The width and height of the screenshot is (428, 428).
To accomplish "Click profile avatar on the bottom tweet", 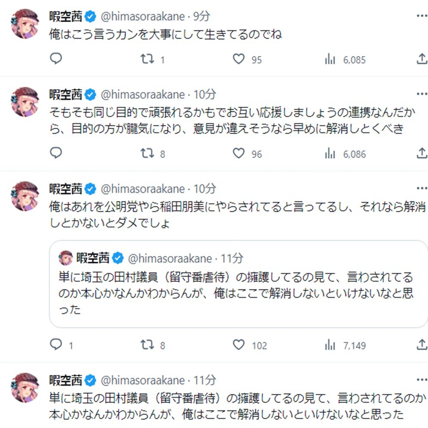I will click(25, 387).
